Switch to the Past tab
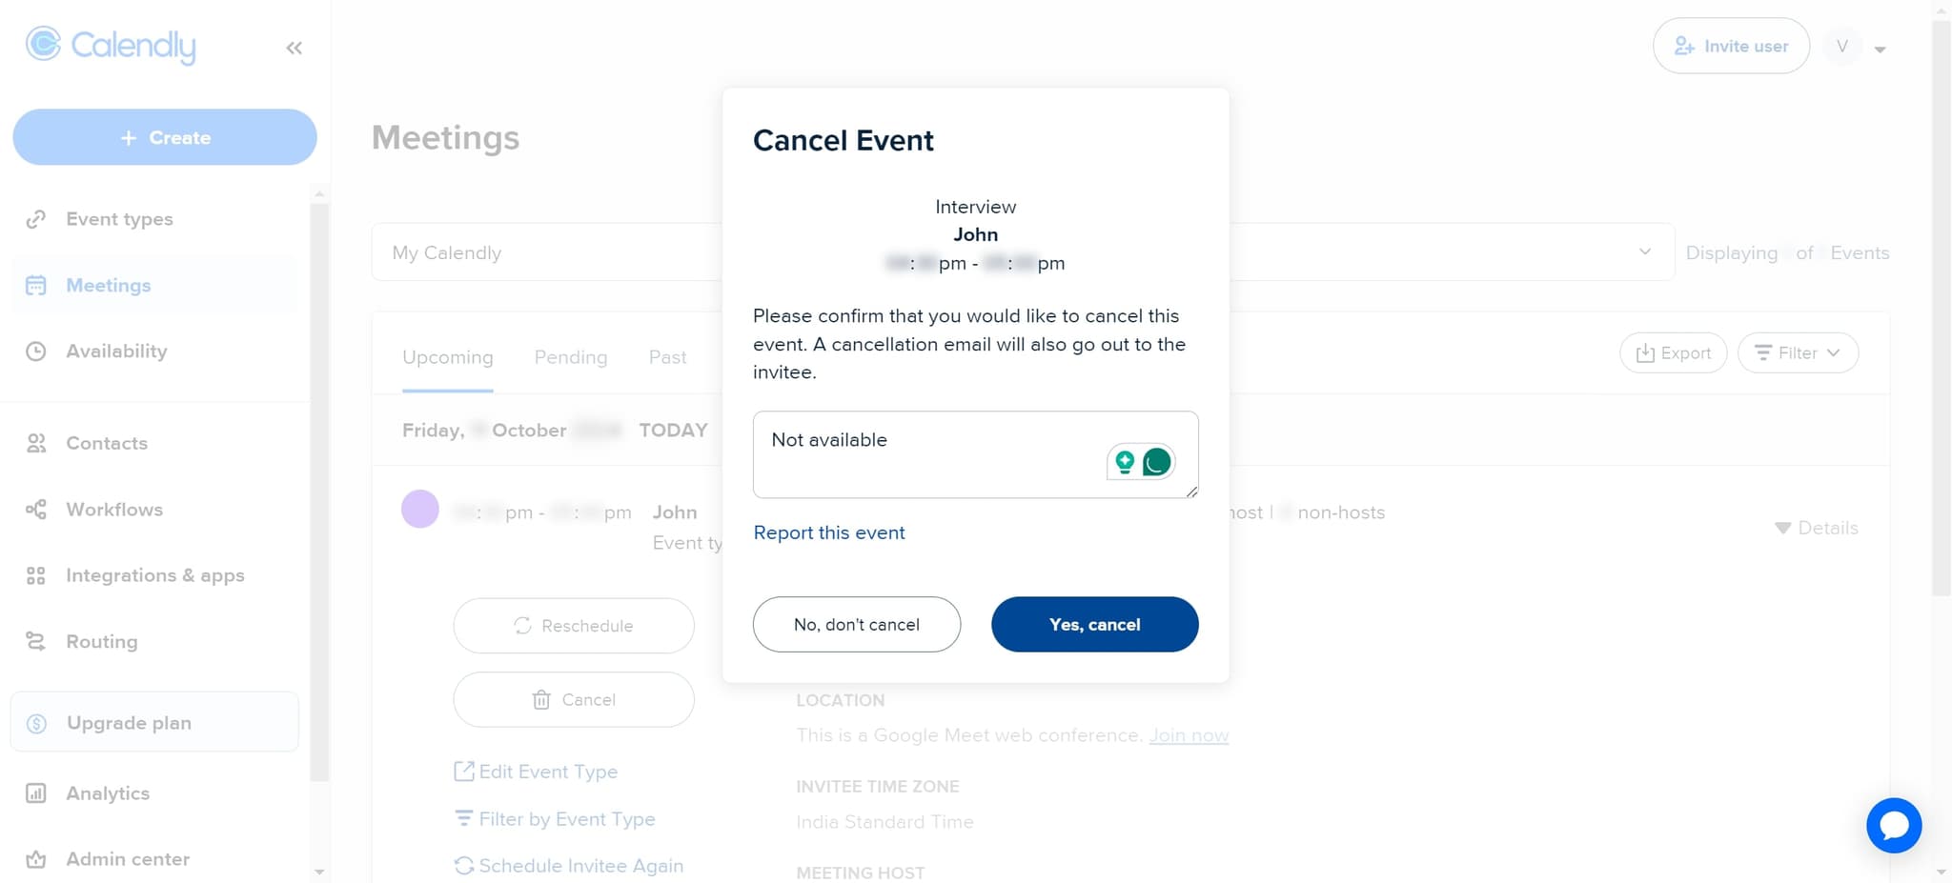Image resolution: width=1952 pixels, height=883 pixels. 666,356
